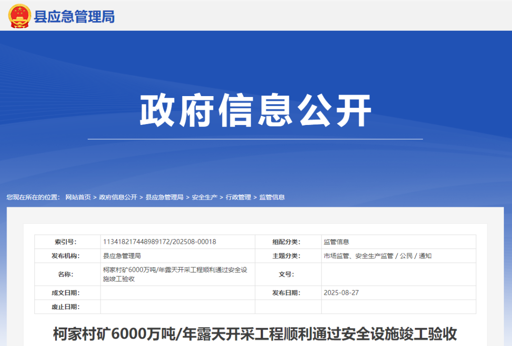The height and width of the screenshot is (346, 512).
Task: Select the 索引号 value cell
Action: [x=159, y=241]
